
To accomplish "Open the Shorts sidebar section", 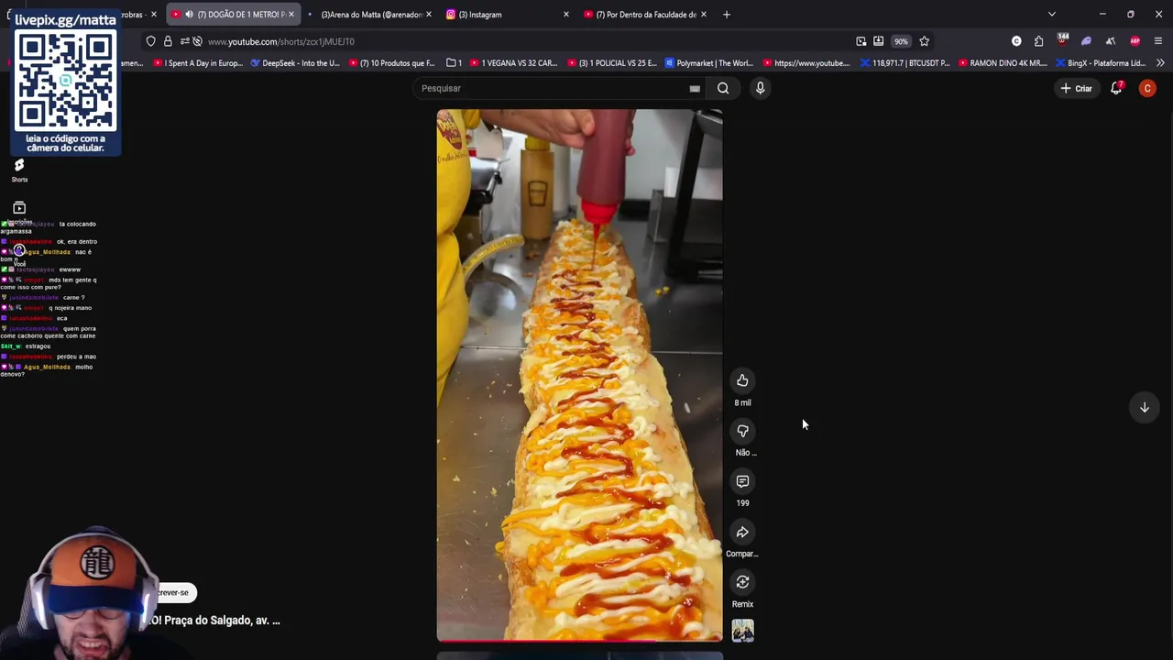I will 19,170.
